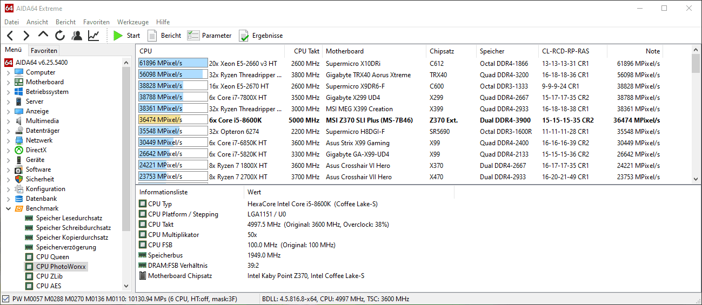Select the CPU ZLib benchmark
This screenshot has width=702, height=305.
coord(49,276)
